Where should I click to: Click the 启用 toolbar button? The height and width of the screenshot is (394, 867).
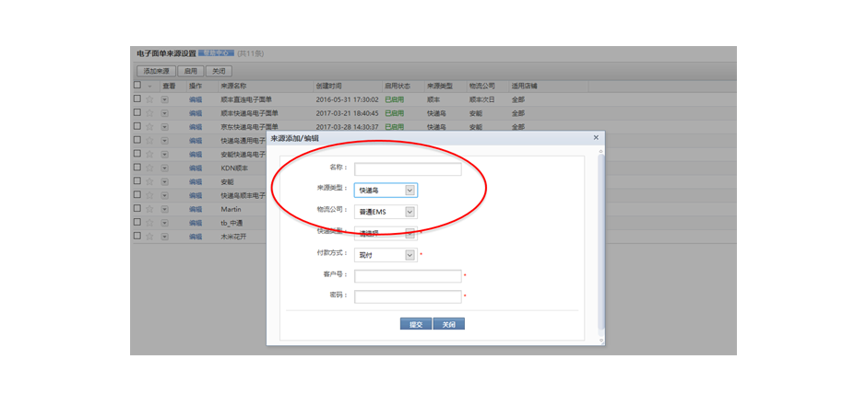[x=191, y=71]
